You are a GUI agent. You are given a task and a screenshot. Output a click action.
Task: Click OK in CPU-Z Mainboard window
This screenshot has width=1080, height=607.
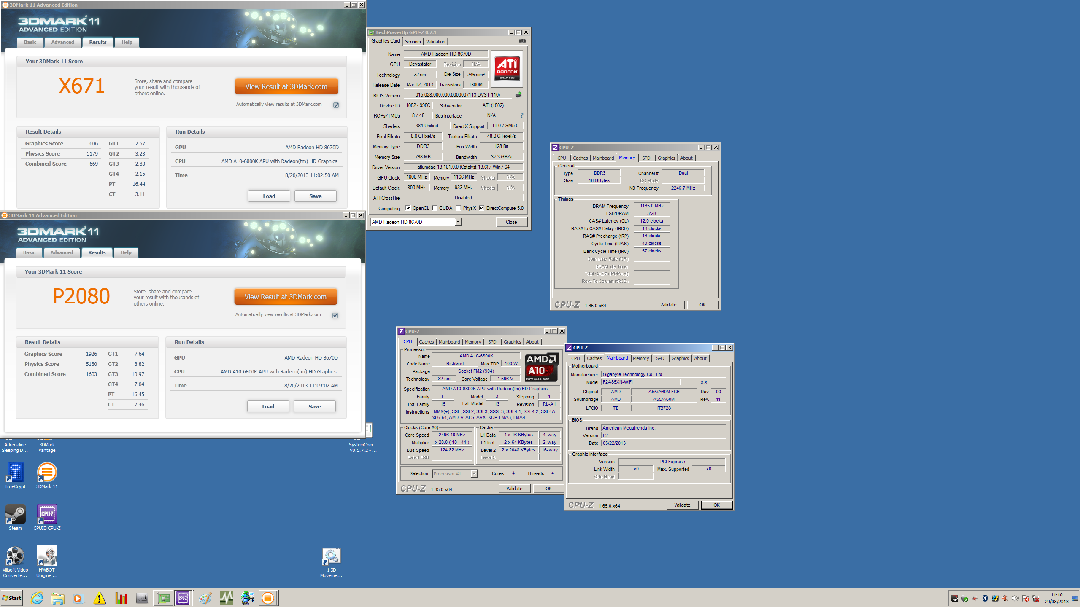pos(716,505)
